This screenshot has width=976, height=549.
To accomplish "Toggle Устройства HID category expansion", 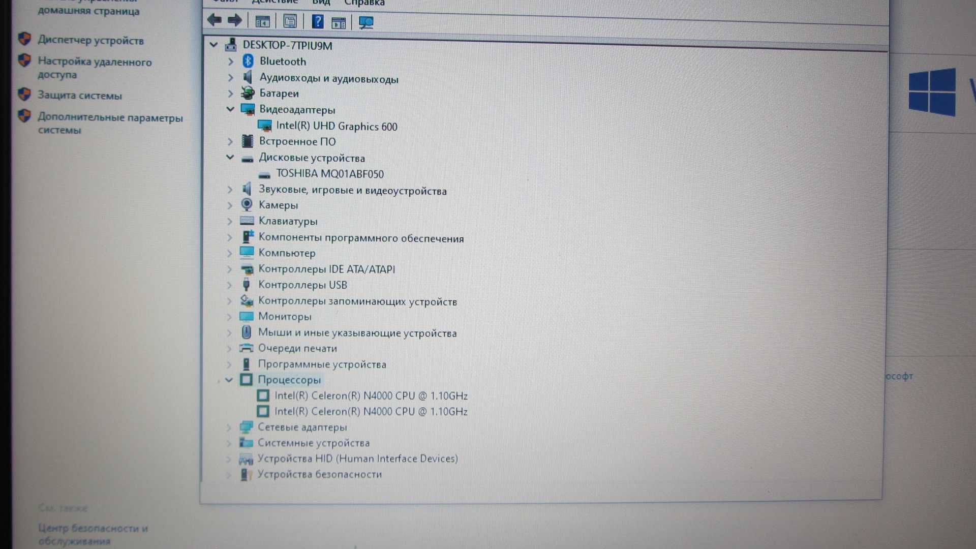I will tap(231, 459).
